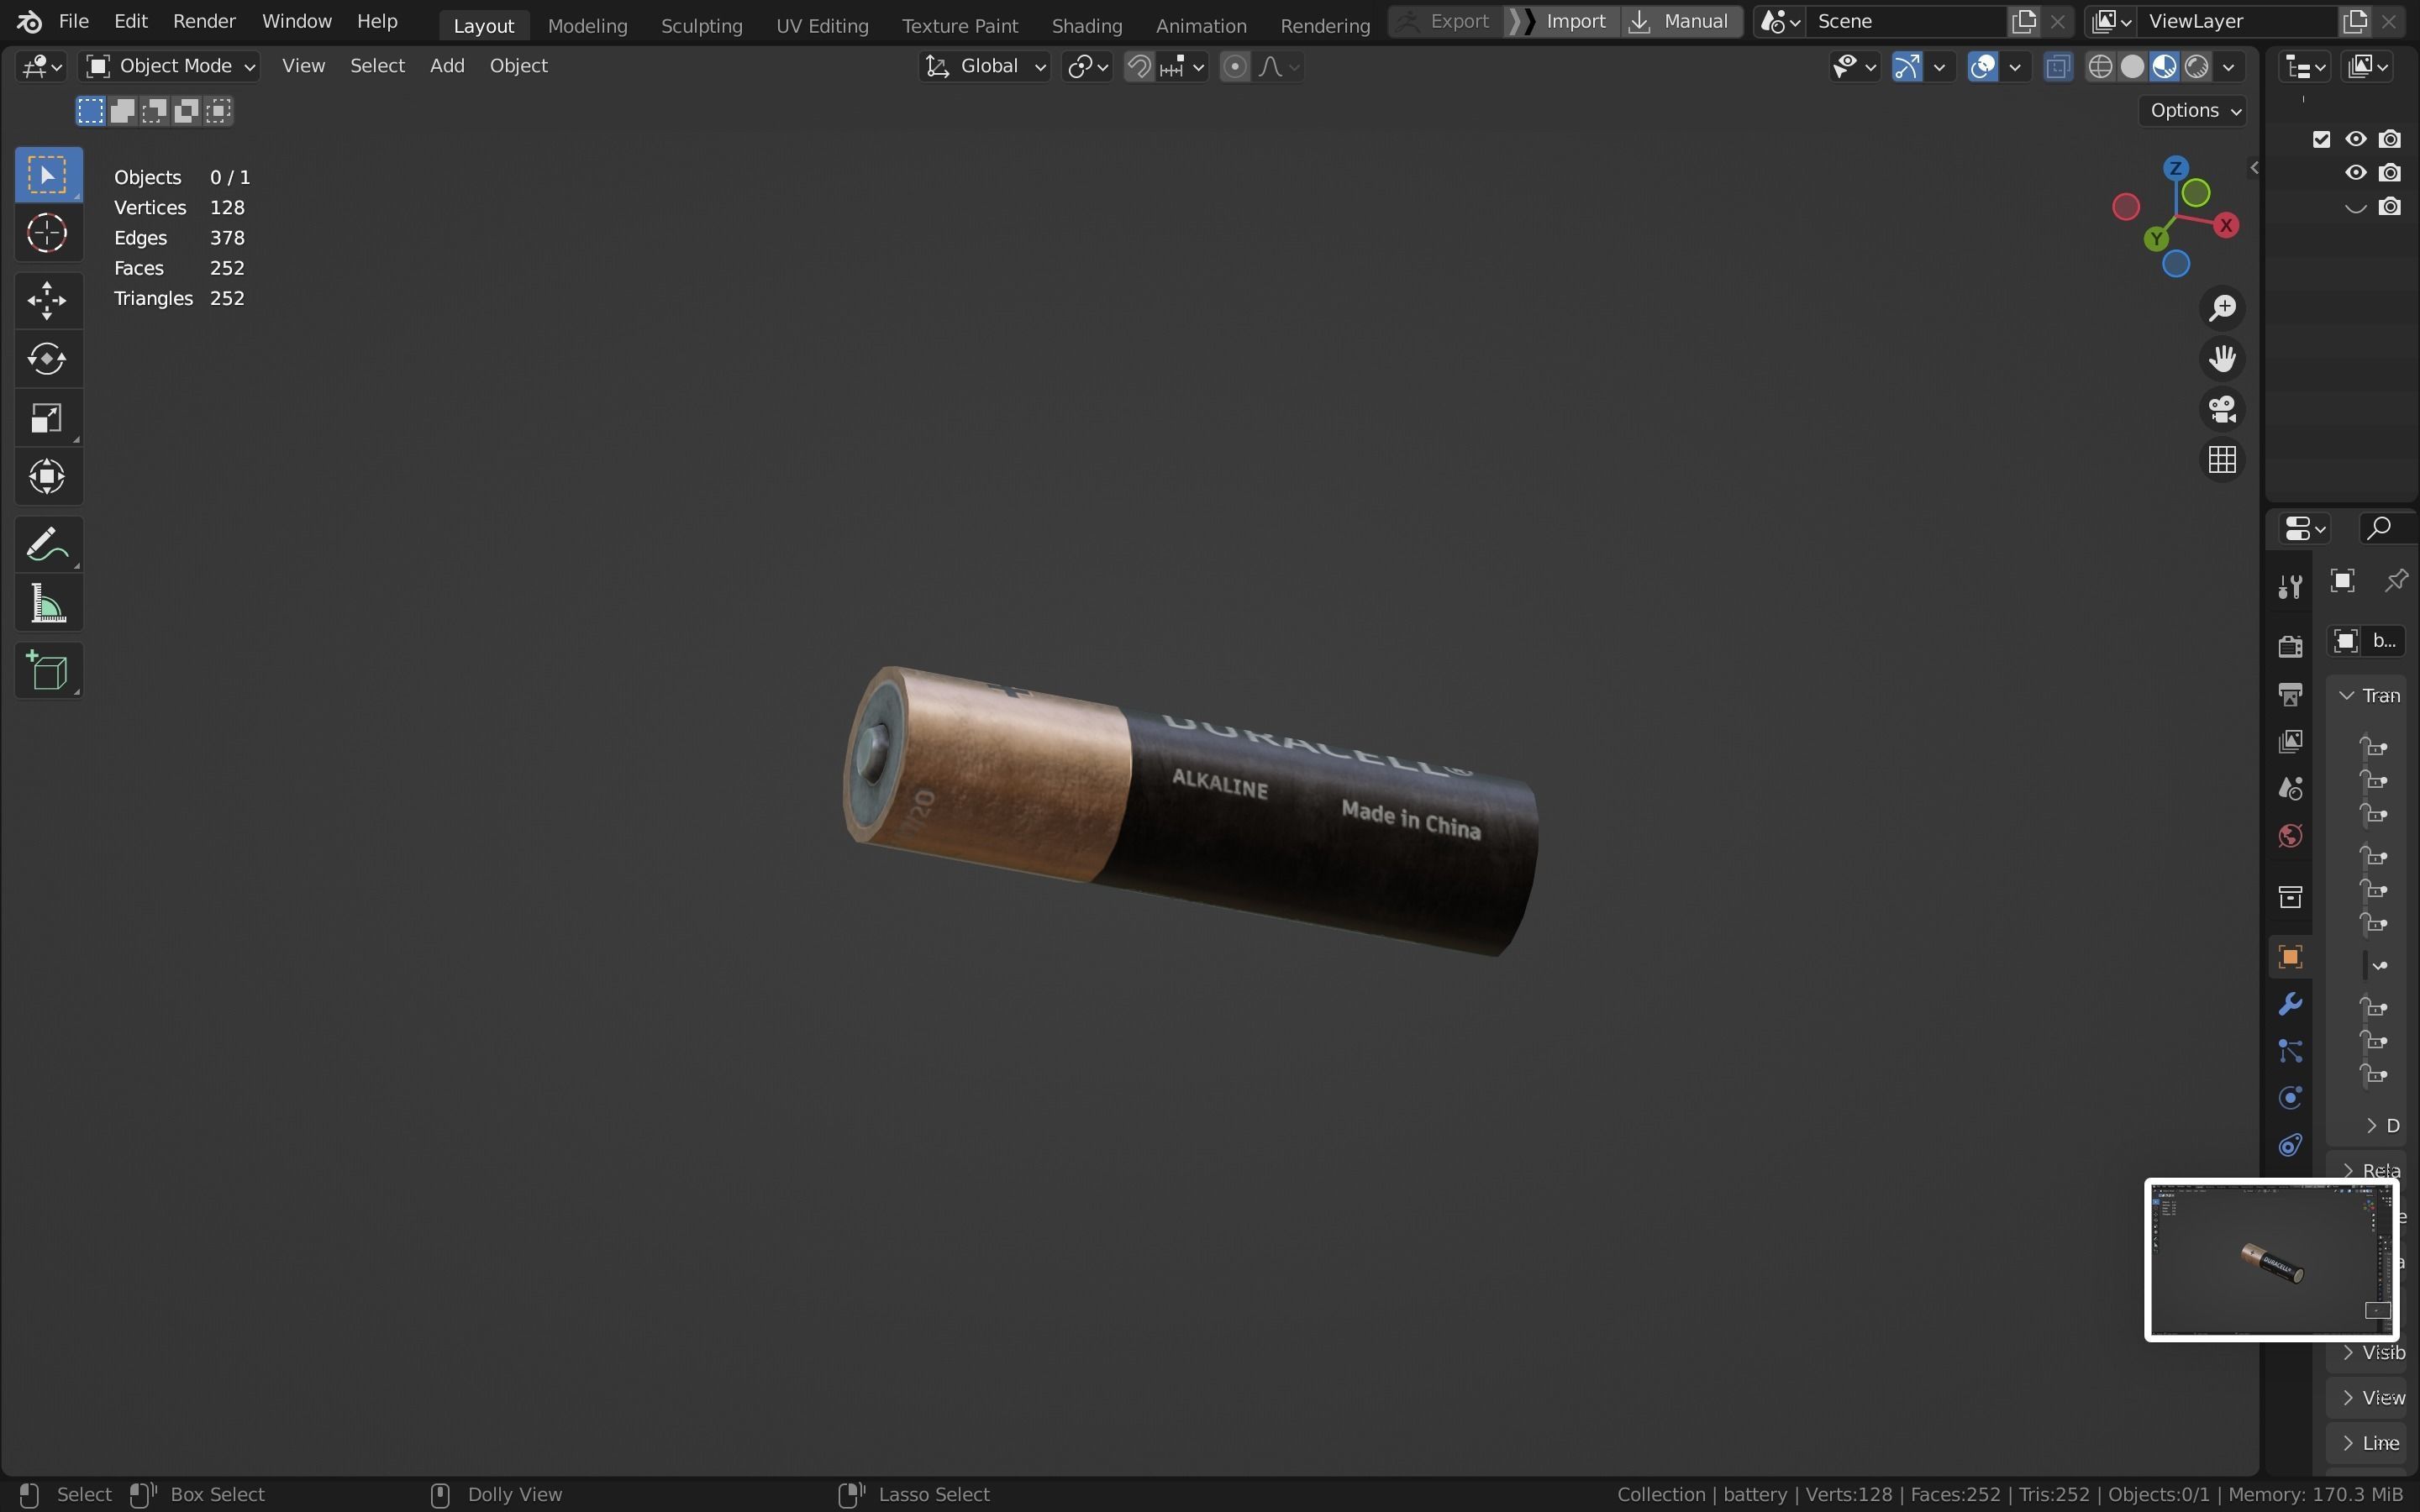Switch to solid viewport shading
Screen dimensions: 2420x1512
pyautogui.click(x=2133, y=67)
